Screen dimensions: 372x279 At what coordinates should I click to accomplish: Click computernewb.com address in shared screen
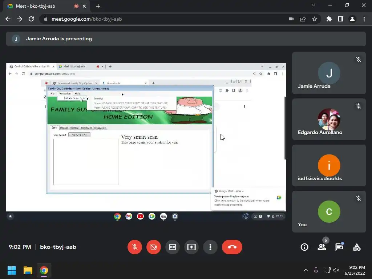click(x=55, y=74)
